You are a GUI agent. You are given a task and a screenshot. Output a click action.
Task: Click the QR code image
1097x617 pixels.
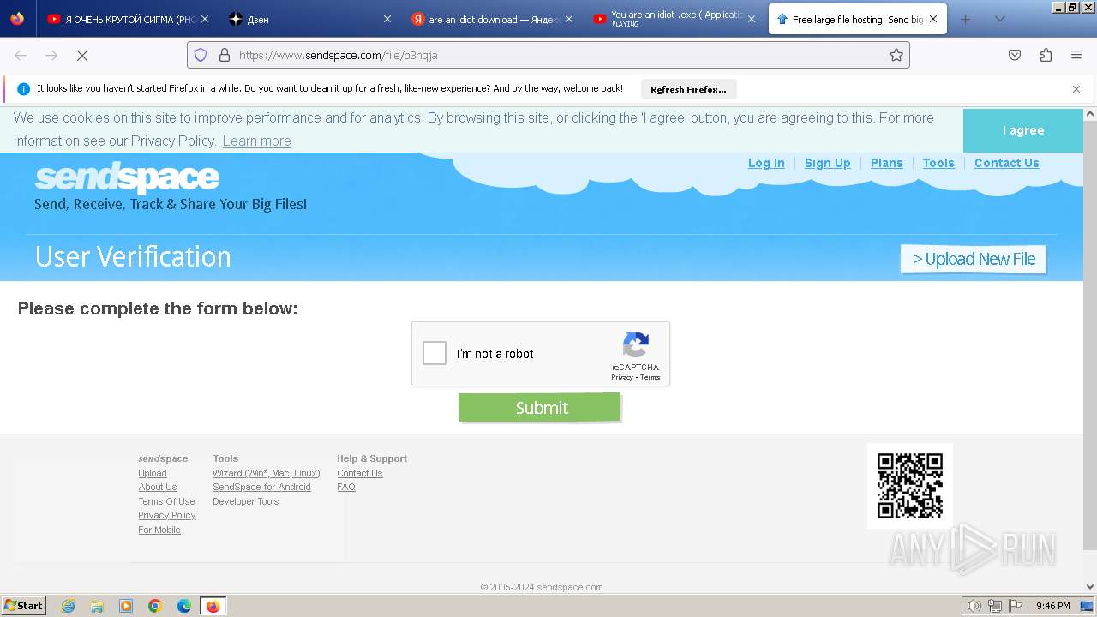(910, 486)
